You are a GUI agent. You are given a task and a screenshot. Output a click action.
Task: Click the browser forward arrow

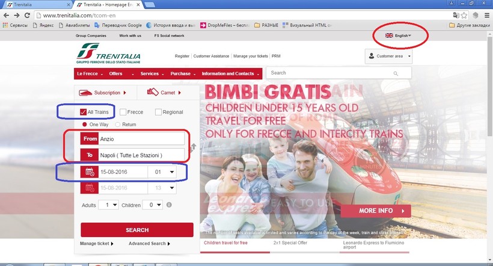click(17, 16)
